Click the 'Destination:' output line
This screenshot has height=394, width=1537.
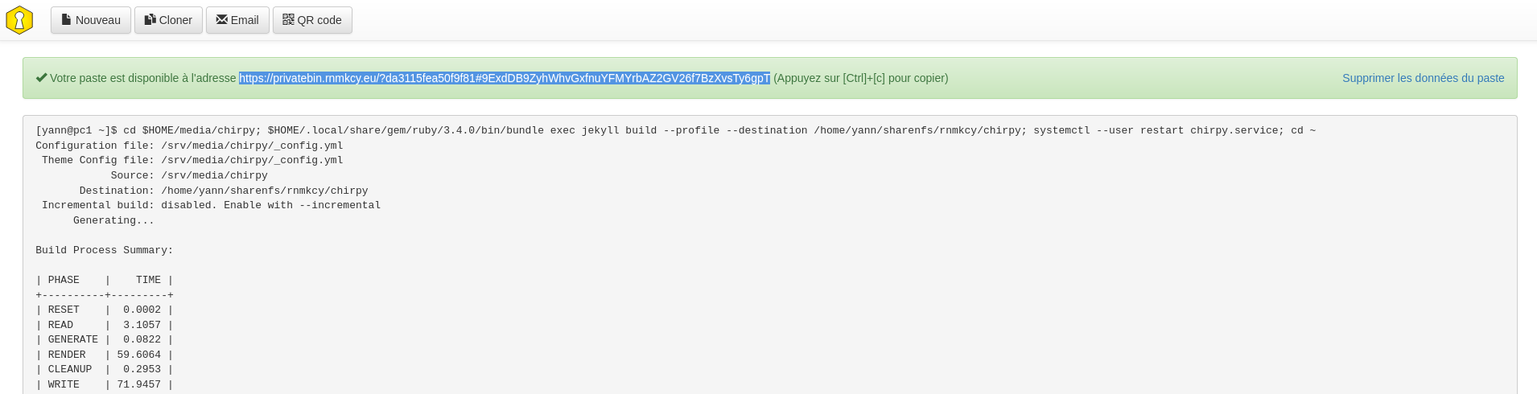click(223, 191)
